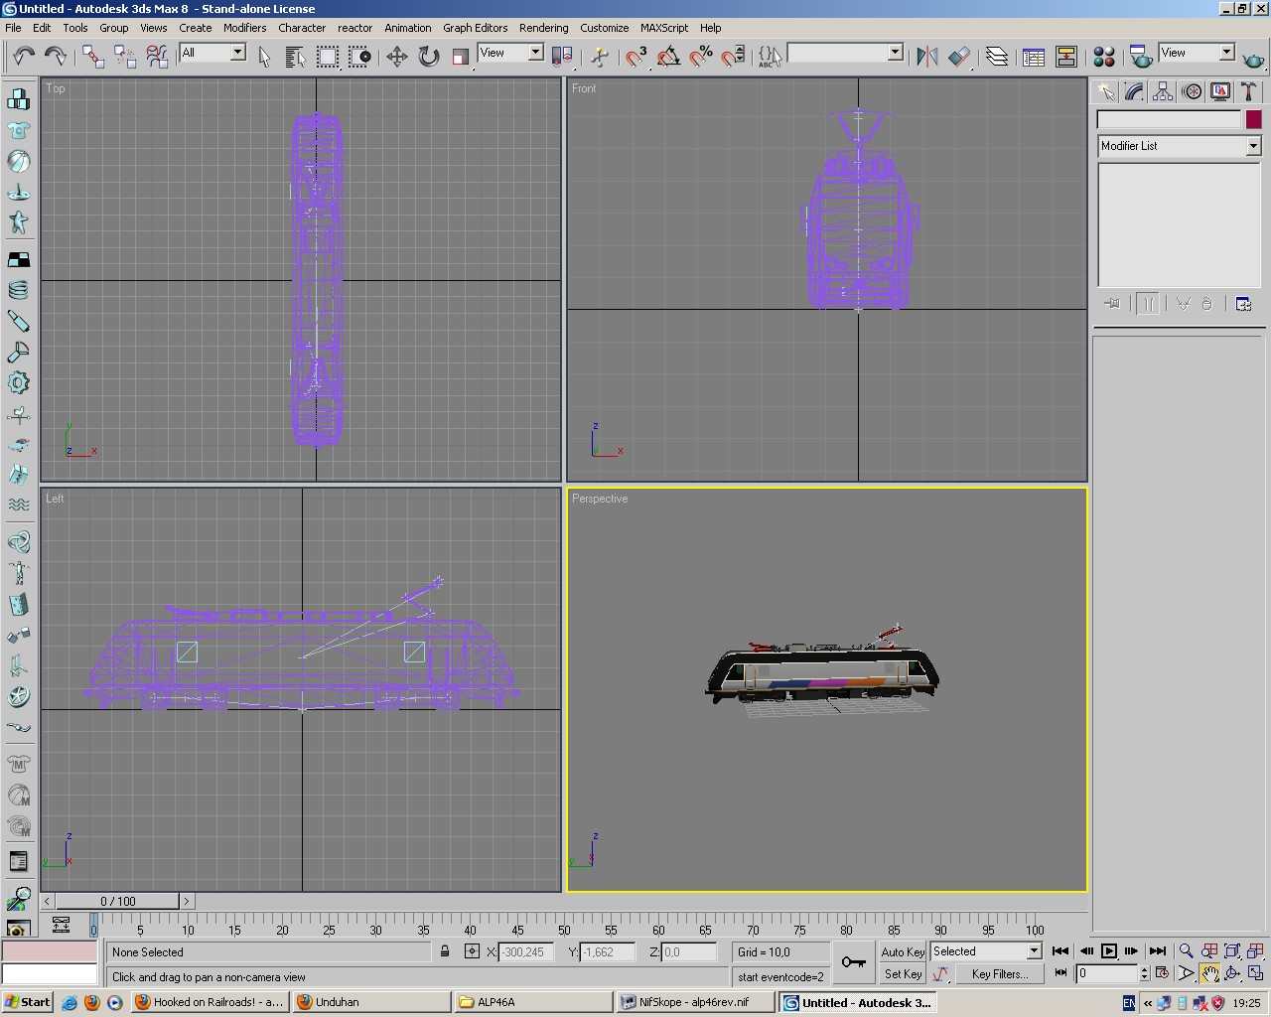1271x1017 pixels.
Task: Toggle Absolute/Offset transform type-in mode
Action: pos(473,951)
